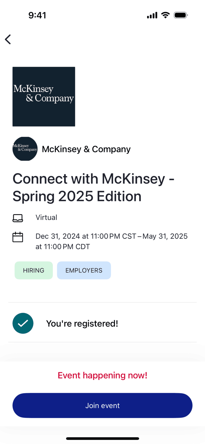Tap the "You're registered!" status text

pyautogui.click(x=82, y=324)
